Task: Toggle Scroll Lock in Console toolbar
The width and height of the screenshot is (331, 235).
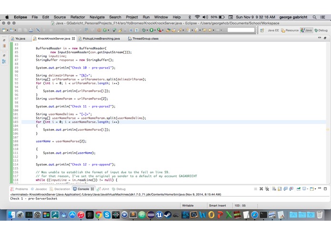Action: tap(280, 189)
